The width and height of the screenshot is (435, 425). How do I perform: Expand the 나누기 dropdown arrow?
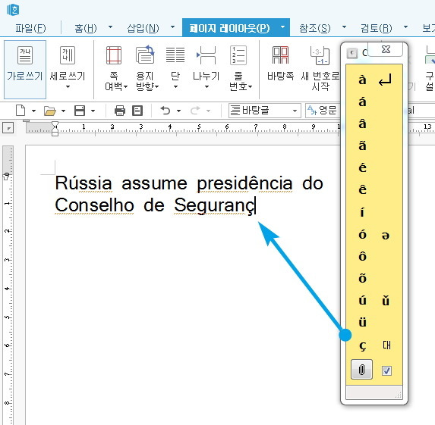click(x=206, y=87)
